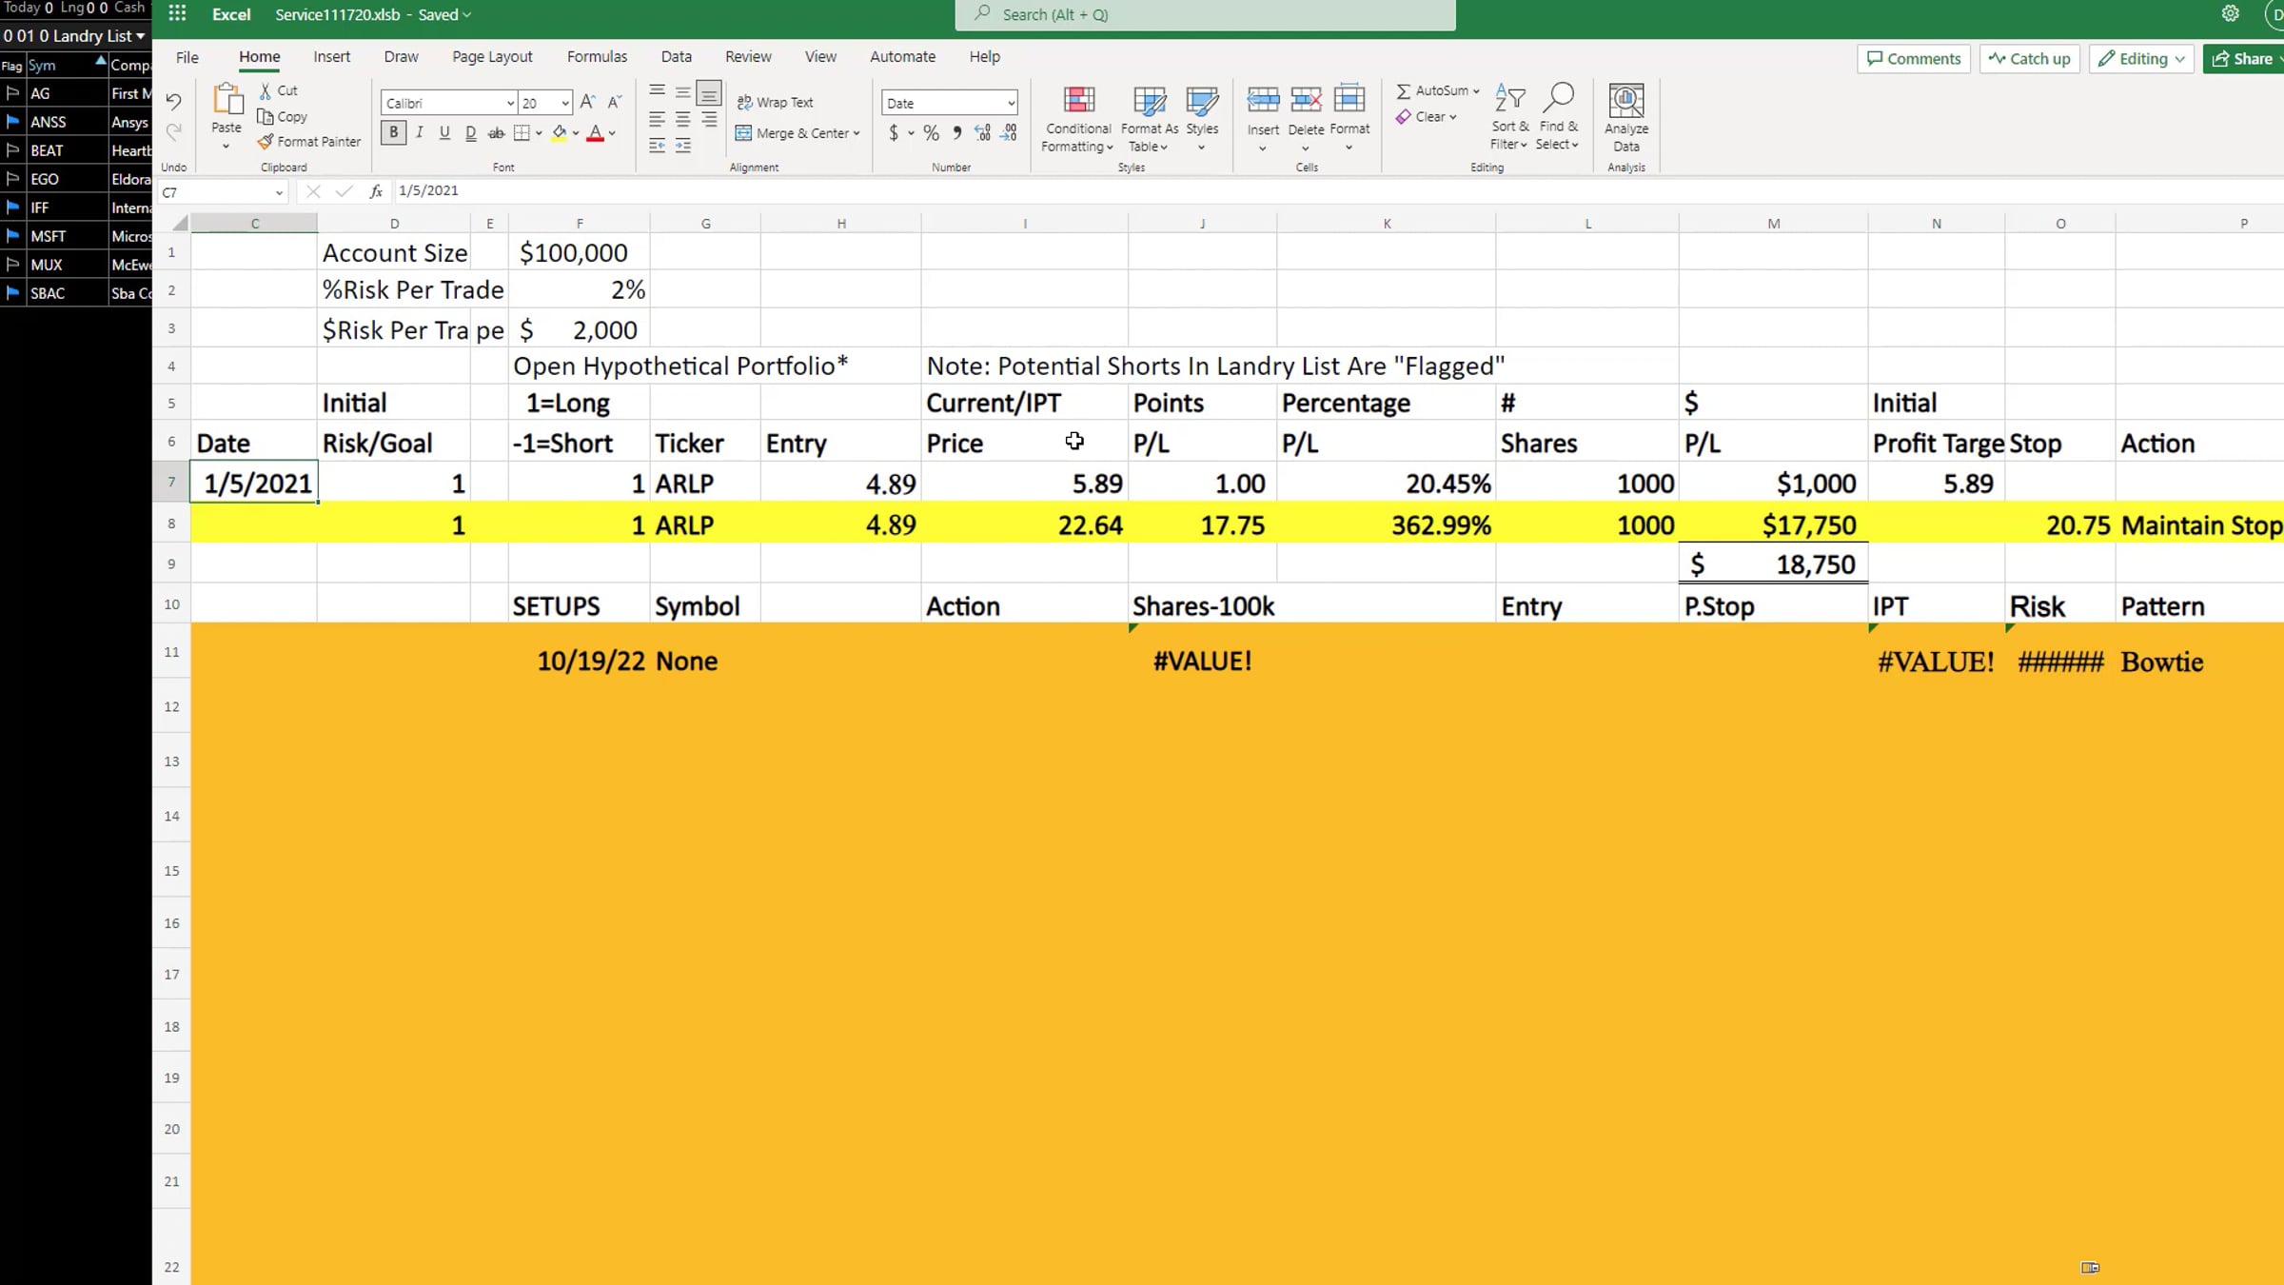Switch to the Page Layout tab
Screen dimensions: 2284x1285
pyautogui.click(x=492, y=57)
